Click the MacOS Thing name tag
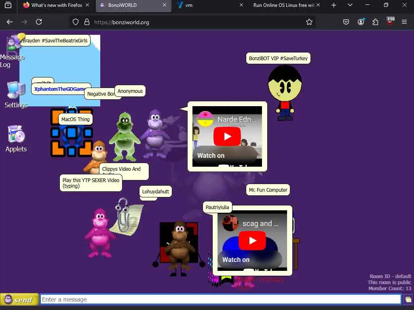The image size is (414, 310). [76, 119]
